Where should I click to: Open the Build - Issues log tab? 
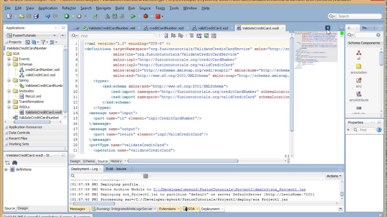pyautogui.click(x=116, y=169)
